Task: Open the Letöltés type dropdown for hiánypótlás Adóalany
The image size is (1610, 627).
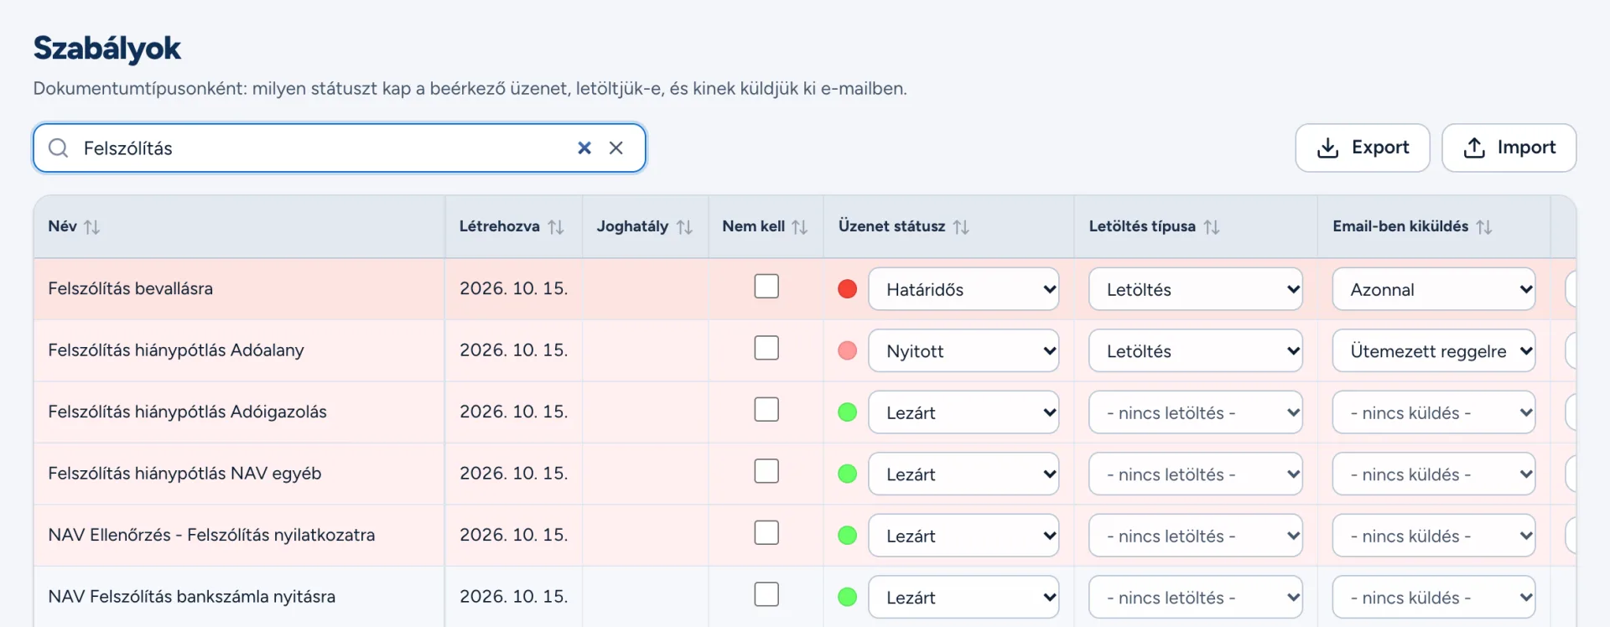Action: [x=1196, y=351]
